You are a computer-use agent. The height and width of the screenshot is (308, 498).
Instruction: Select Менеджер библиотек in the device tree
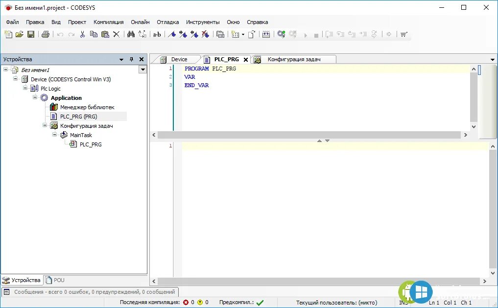[87, 107]
